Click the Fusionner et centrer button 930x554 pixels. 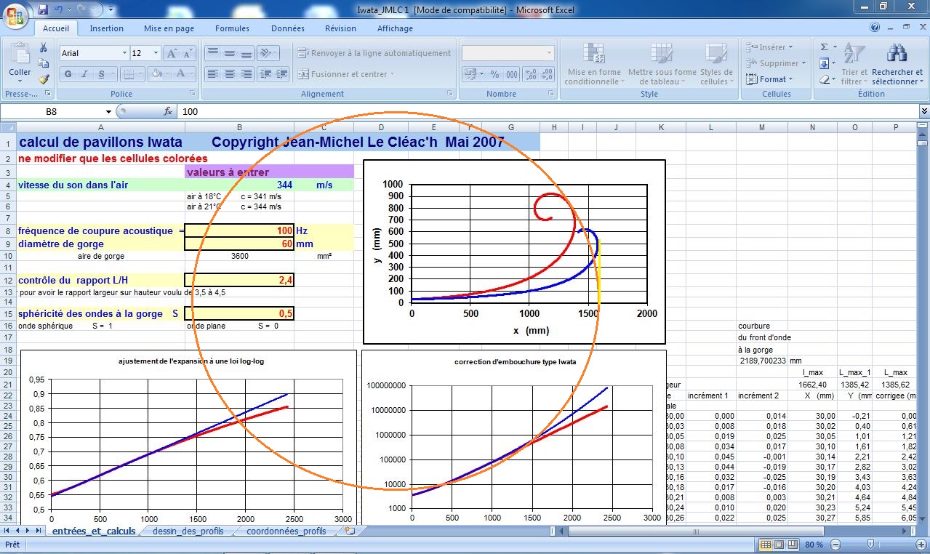pyautogui.click(x=345, y=74)
